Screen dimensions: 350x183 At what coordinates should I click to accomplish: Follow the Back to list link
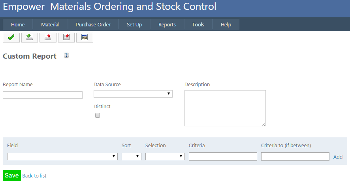34,176
